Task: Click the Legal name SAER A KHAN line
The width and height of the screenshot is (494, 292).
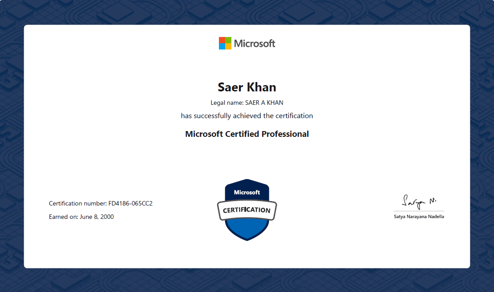Action: coord(247,103)
